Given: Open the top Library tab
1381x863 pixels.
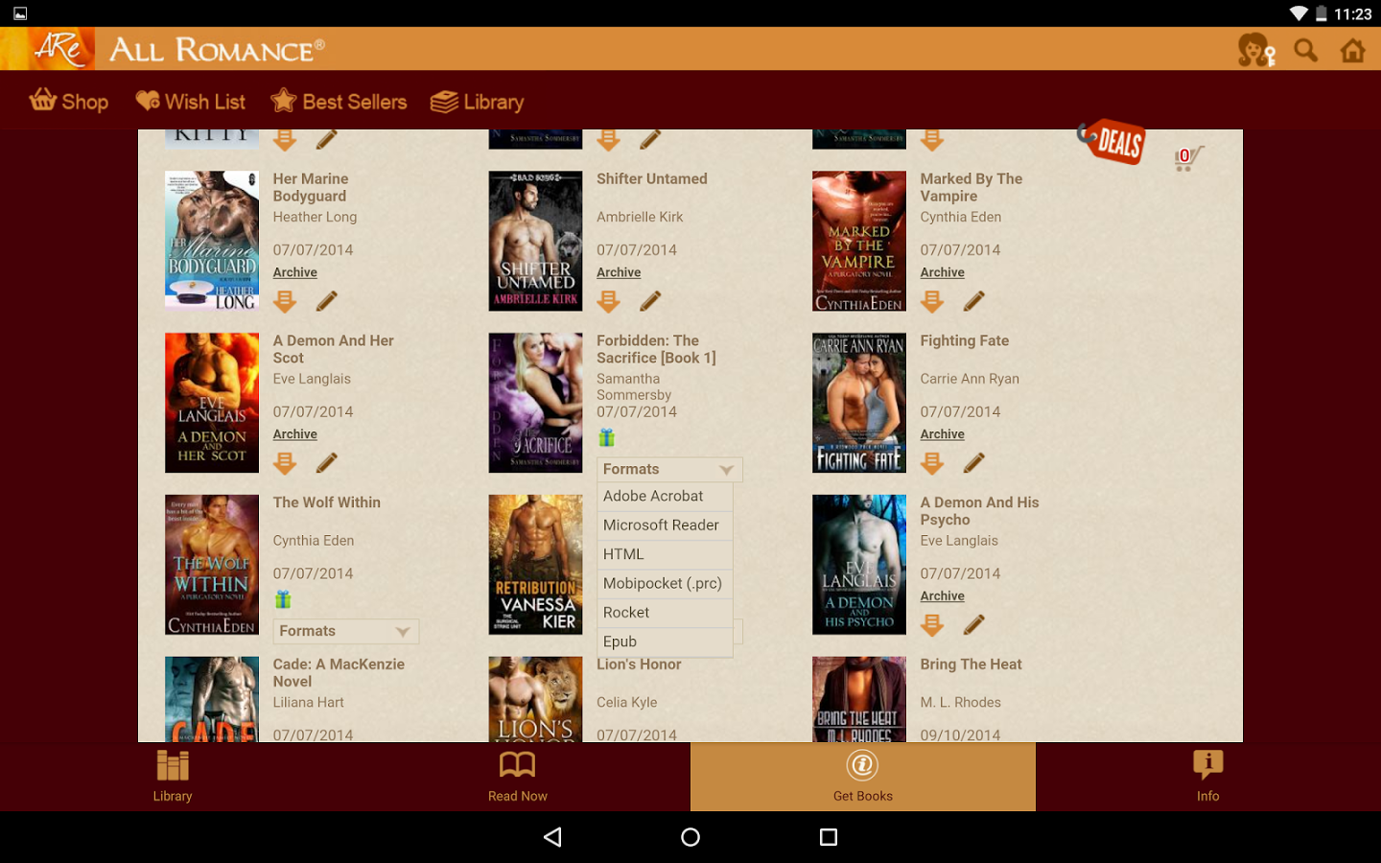Looking at the screenshot, I should coord(478,102).
